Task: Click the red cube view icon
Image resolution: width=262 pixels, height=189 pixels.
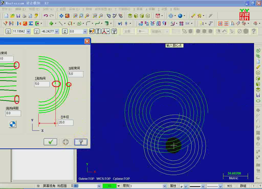Action: click(158, 16)
